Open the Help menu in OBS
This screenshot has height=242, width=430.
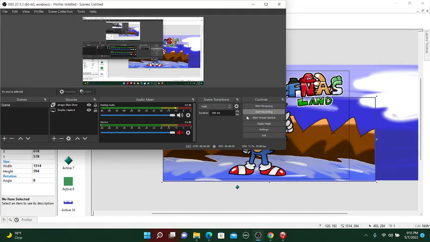(x=93, y=11)
